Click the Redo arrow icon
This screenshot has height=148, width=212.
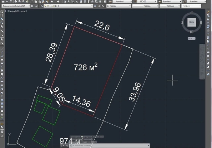(58, 1)
